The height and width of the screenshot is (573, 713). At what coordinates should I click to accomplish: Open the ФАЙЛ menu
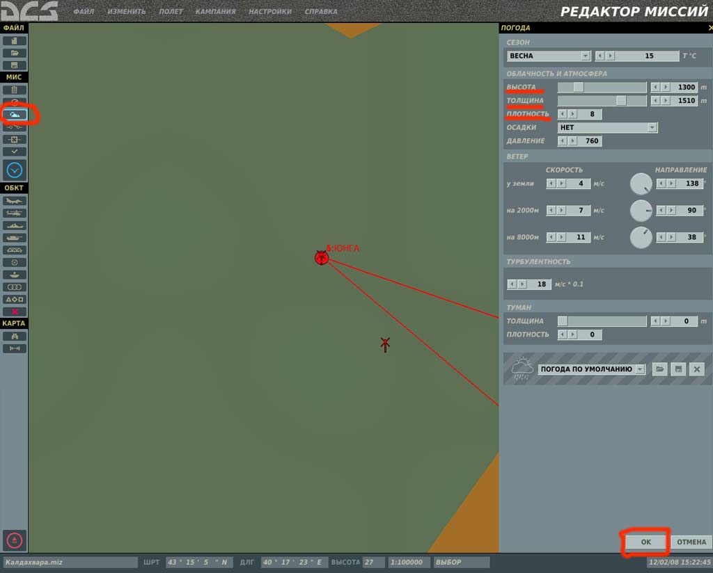coord(84,11)
